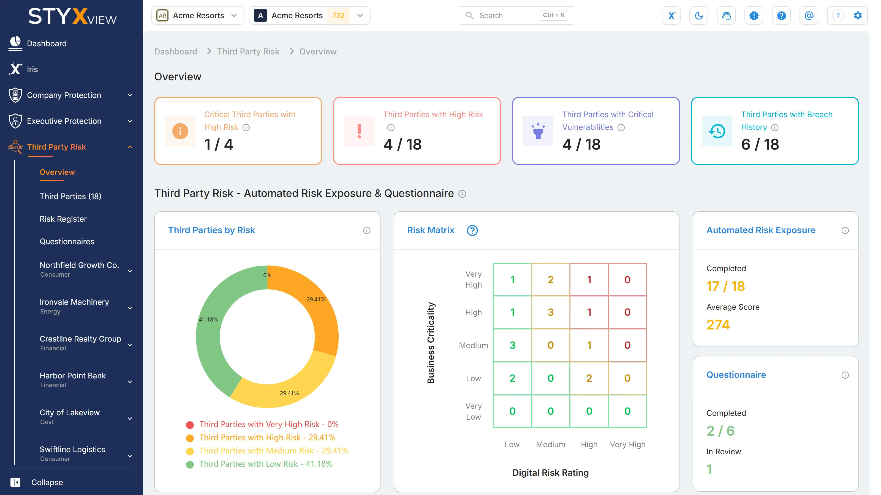This screenshot has height=495, width=881.
Task: Collapse the Third Party Risk menu chevron
Action: [x=130, y=147]
